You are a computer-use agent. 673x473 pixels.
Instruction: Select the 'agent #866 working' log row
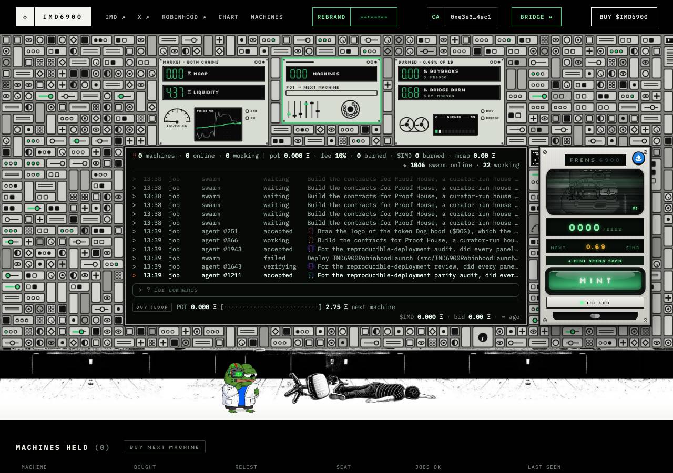pyautogui.click(x=326, y=240)
